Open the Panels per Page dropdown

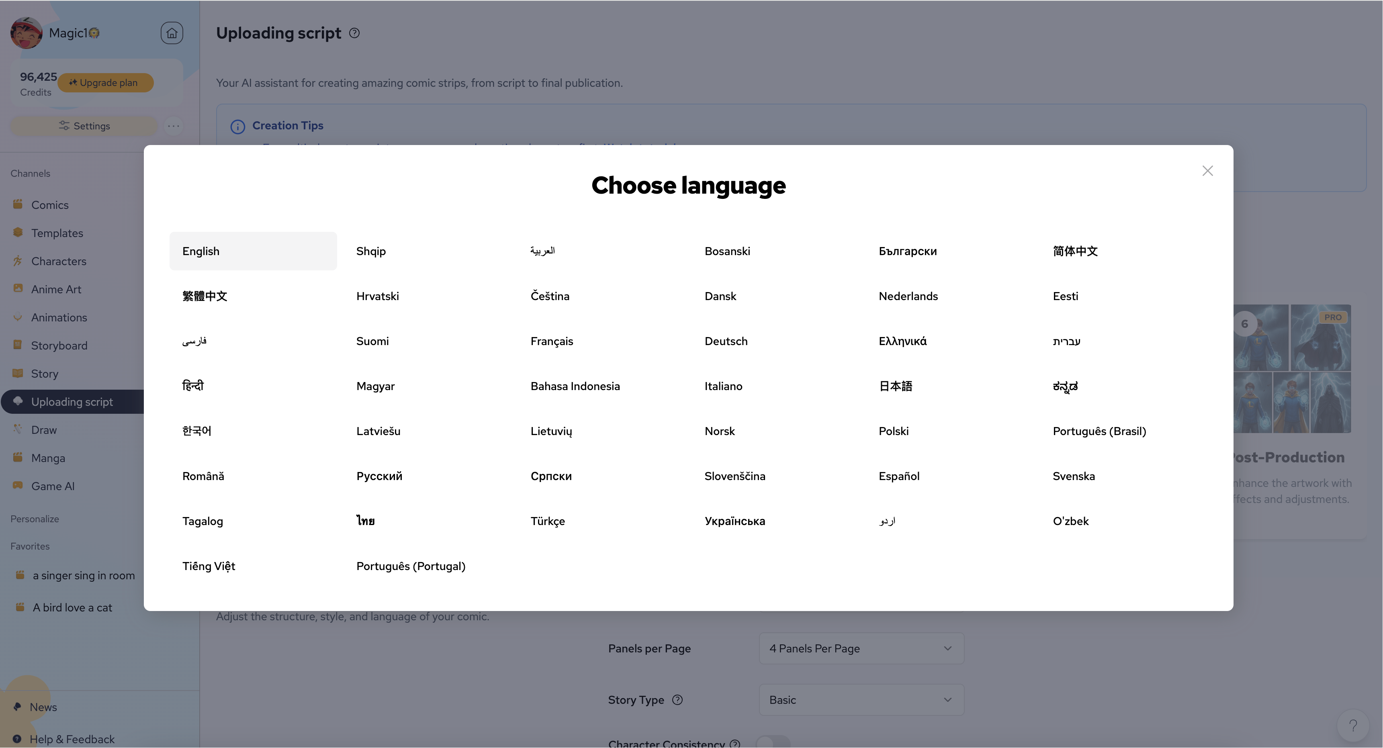point(861,648)
